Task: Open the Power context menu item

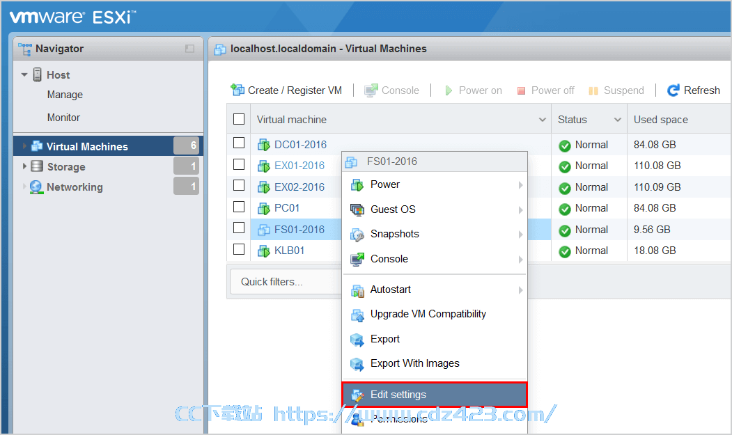Action: coord(435,185)
